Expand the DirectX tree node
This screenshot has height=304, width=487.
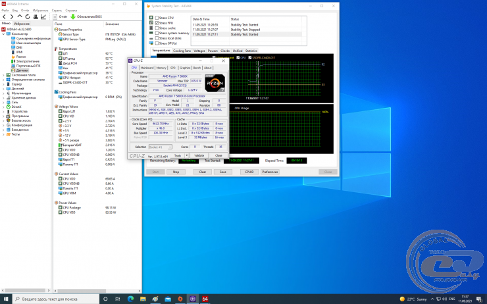click(x=3, y=107)
